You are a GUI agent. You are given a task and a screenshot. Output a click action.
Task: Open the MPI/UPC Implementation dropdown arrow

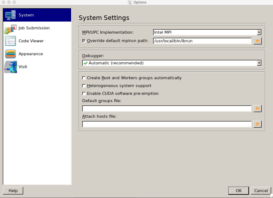(259, 32)
